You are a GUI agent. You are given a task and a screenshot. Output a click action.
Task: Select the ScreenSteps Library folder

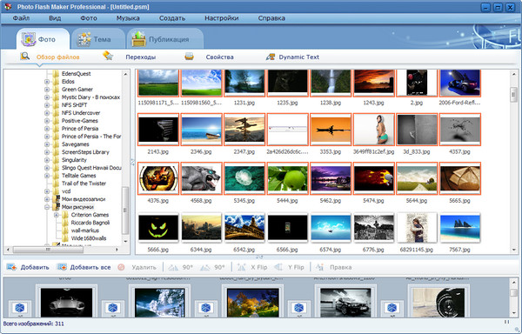pyautogui.click(x=85, y=152)
